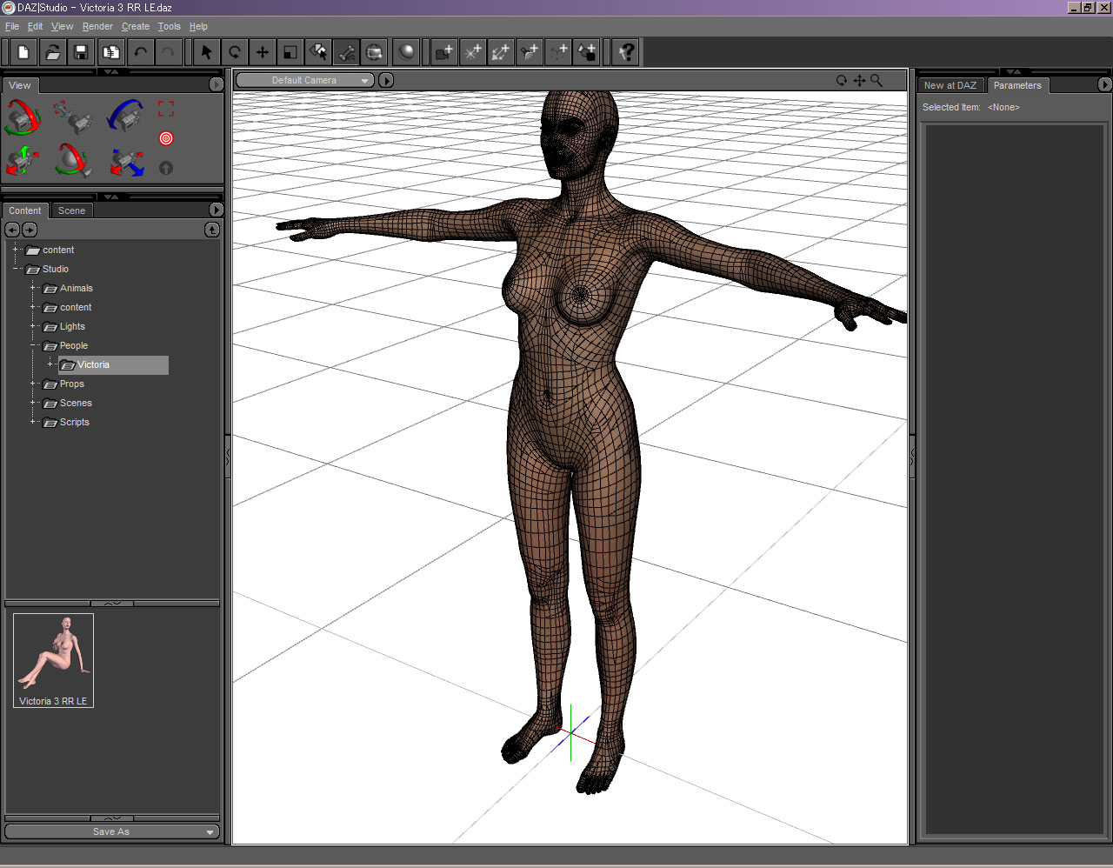Select the Parameters tab

click(x=1017, y=85)
